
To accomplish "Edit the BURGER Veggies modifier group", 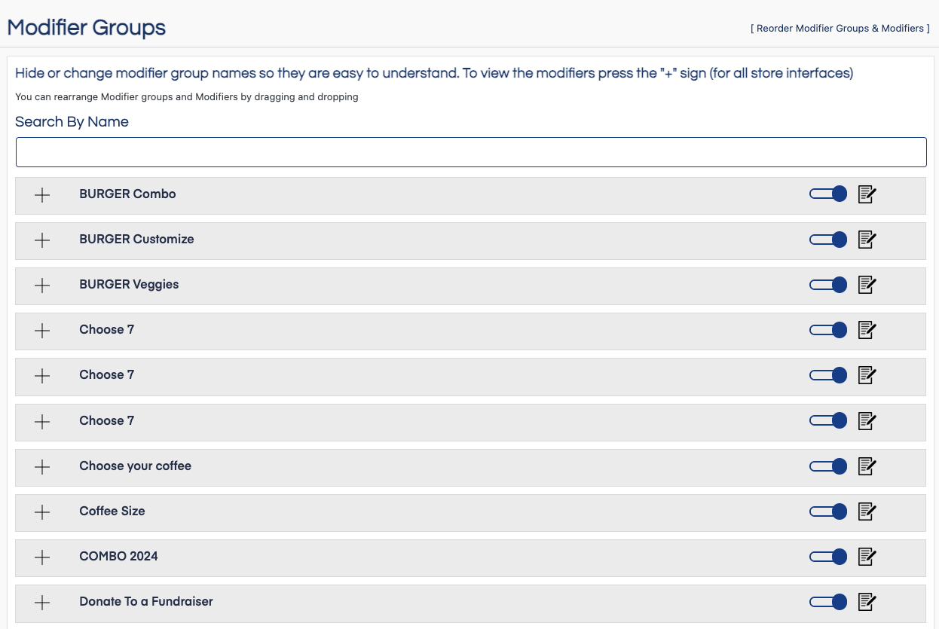I will [x=867, y=285].
